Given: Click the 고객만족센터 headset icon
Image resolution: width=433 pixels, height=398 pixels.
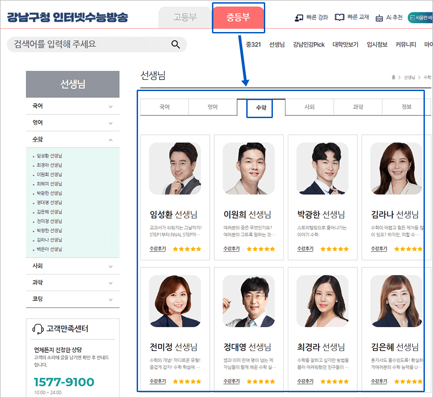Looking at the screenshot, I should pos(38,329).
